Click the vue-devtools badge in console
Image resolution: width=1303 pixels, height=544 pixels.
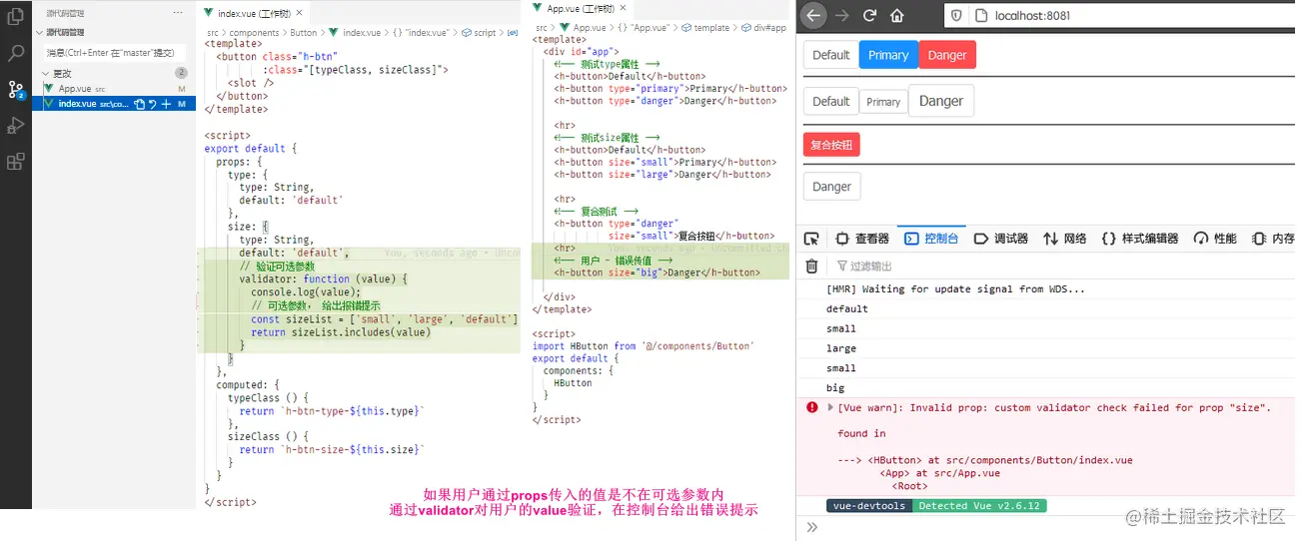(x=868, y=506)
